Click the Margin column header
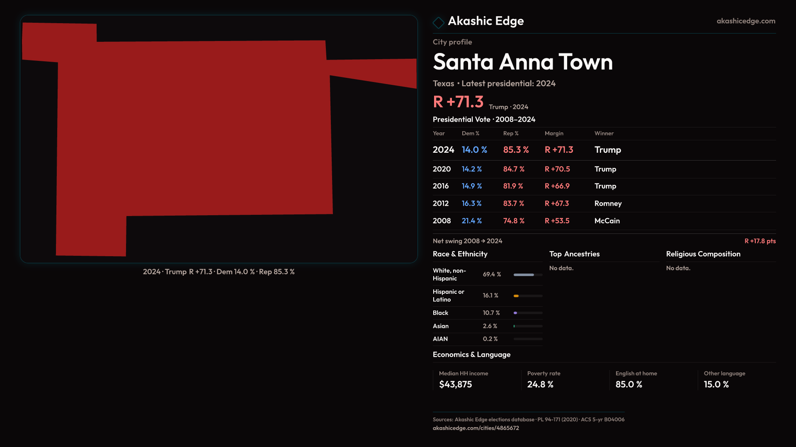796x447 pixels. click(554, 134)
